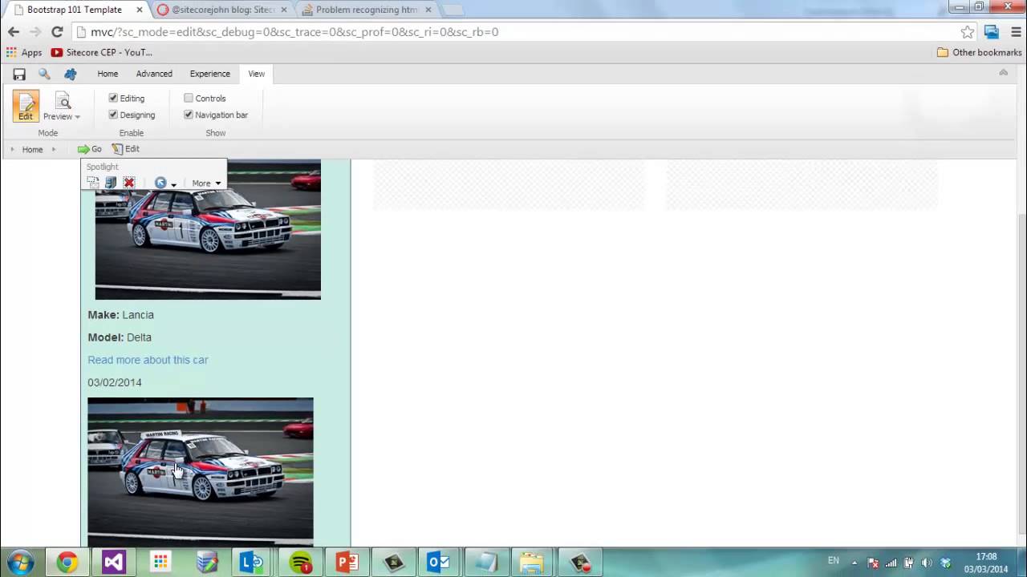
Task: Uncheck the Navigation bar checkbox
Action: pos(189,115)
